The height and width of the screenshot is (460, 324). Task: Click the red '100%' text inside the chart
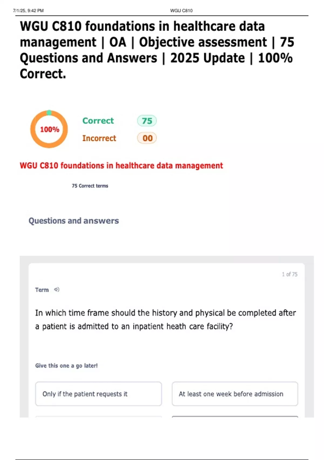coord(49,129)
